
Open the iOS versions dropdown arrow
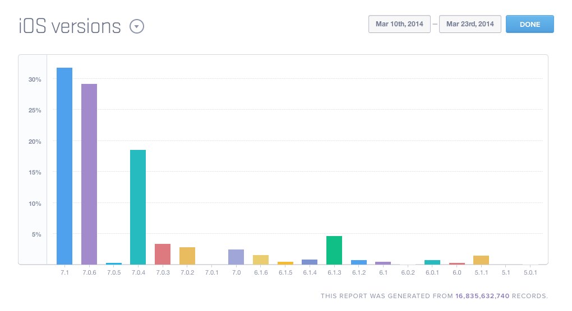tap(137, 26)
